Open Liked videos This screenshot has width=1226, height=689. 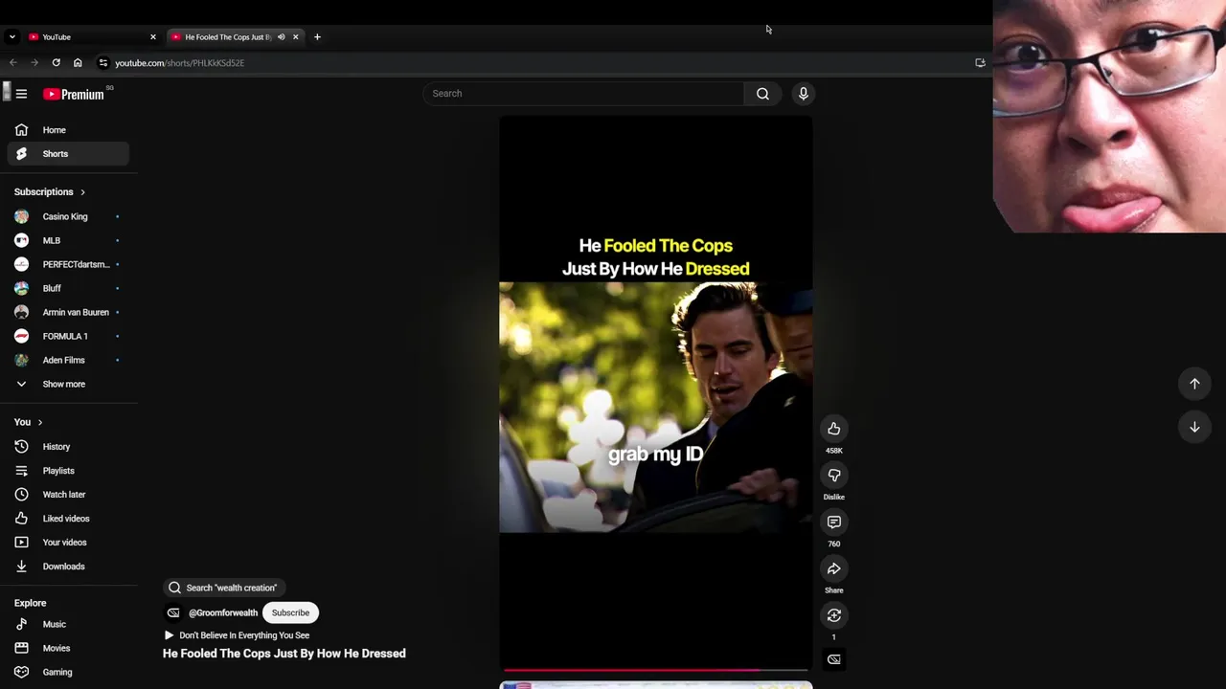click(68, 519)
